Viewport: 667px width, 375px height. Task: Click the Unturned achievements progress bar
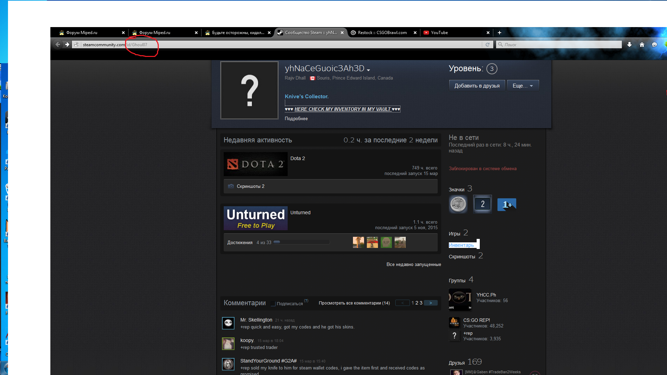[302, 242]
